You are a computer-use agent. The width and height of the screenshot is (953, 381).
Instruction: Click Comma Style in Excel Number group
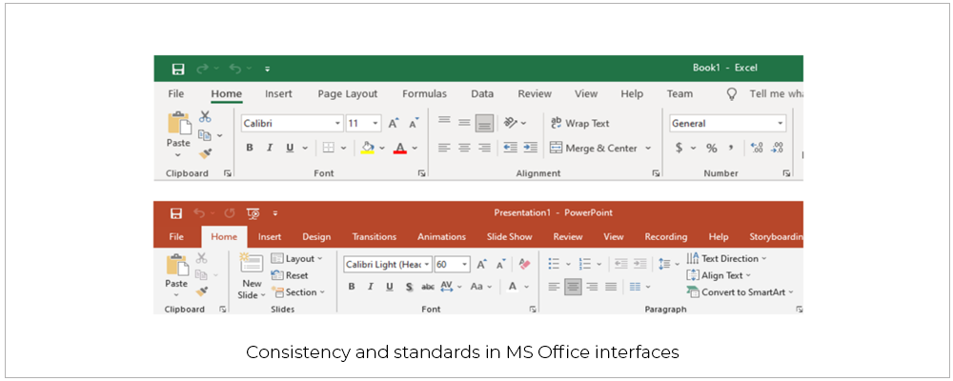point(731,148)
